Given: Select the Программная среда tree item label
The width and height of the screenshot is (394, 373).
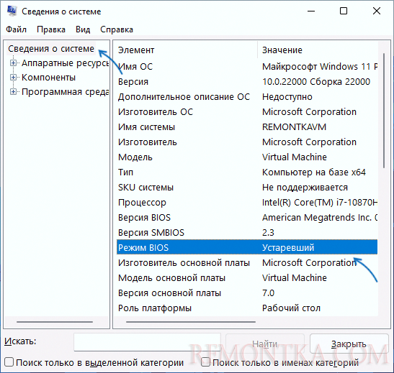Looking at the screenshot, I should (66, 92).
